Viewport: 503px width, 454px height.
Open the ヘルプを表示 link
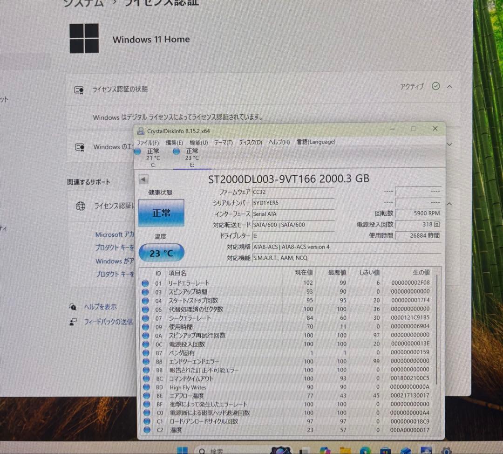100,307
